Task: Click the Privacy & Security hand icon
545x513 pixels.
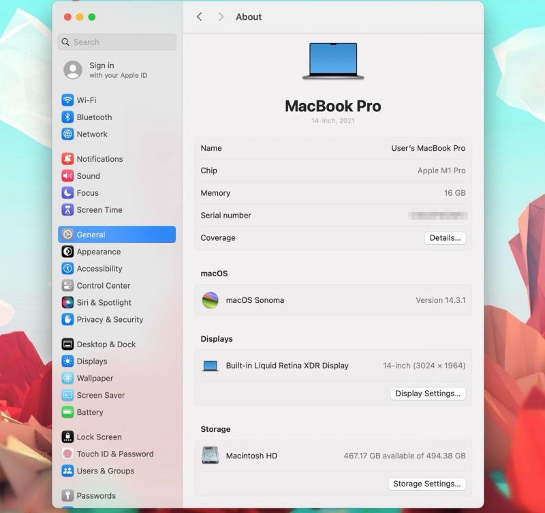Action: pos(67,319)
